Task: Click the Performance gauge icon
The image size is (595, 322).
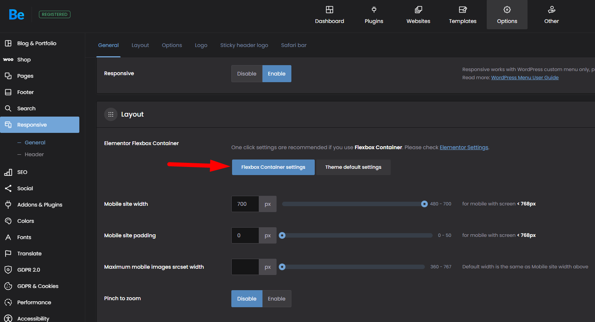Action: (x=8, y=302)
